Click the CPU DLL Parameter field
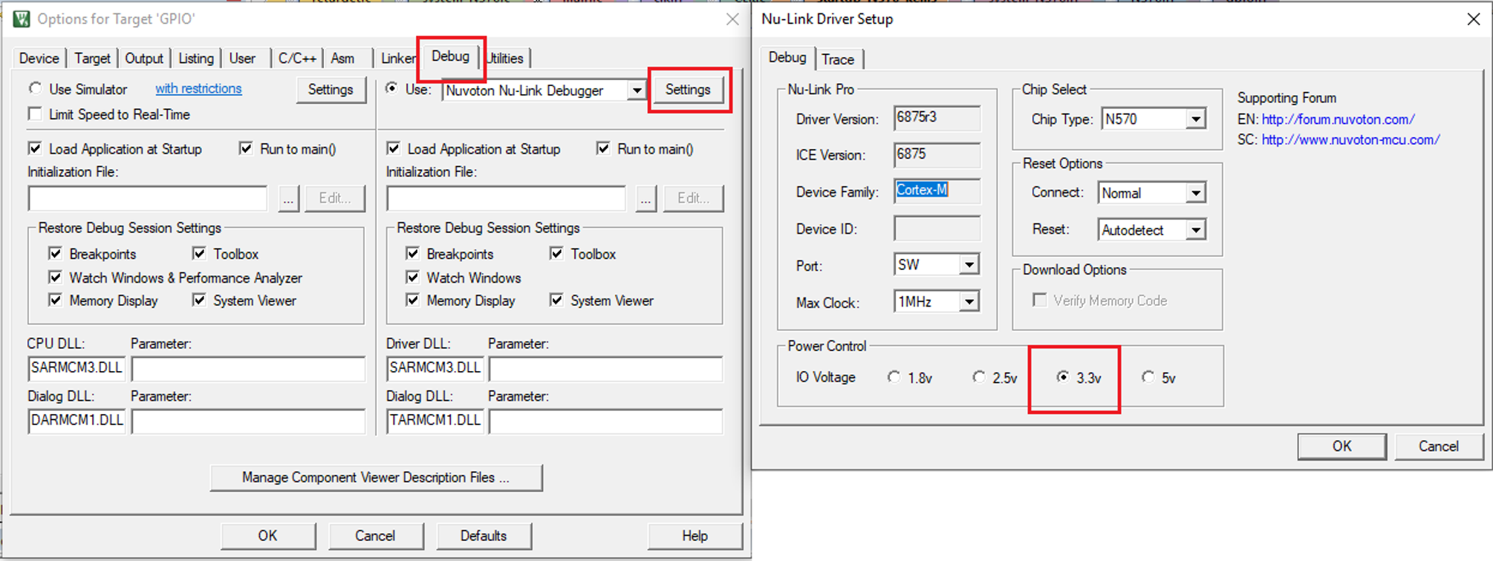The height and width of the screenshot is (561, 1493). [248, 369]
